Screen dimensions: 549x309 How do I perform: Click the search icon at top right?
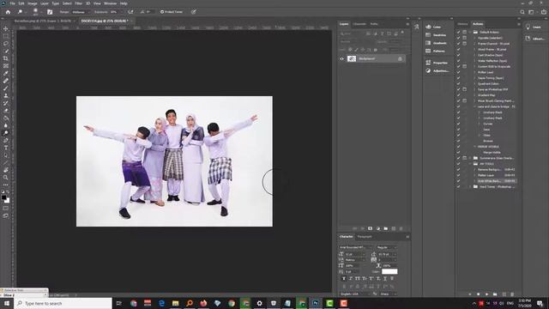(522, 12)
